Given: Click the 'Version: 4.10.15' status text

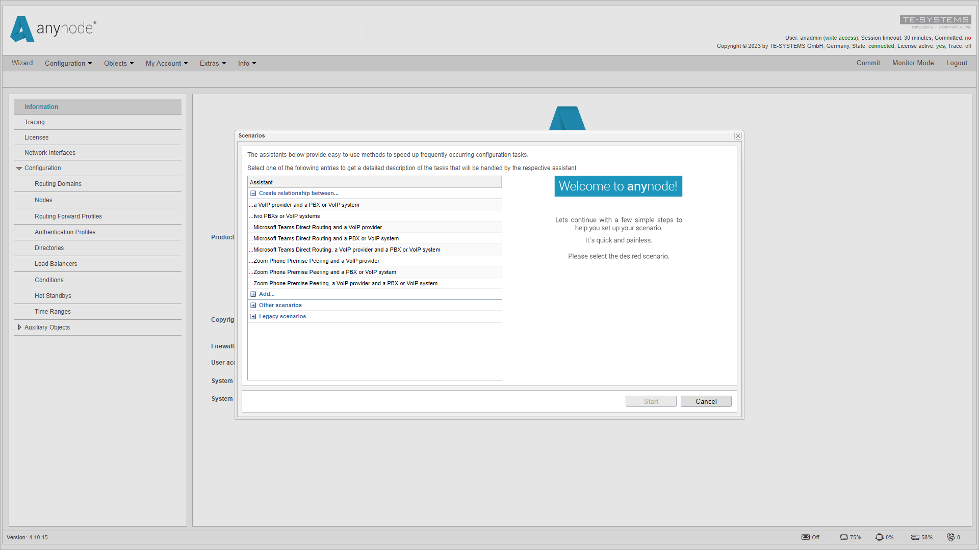Looking at the screenshot, I should coord(27,537).
